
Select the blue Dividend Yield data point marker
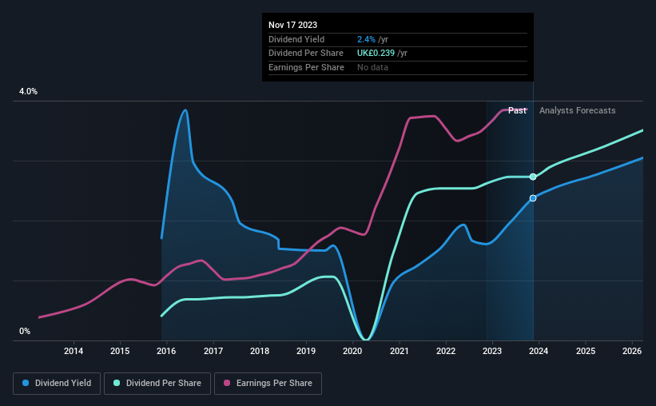point(533,198)
